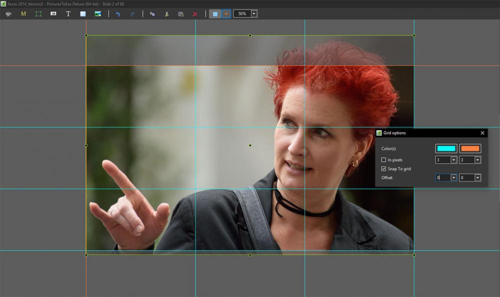Image resolution: width=500 pixels, height=297 pixels.
Task: Add a button object from toolbar
Action: pos(53,14)
